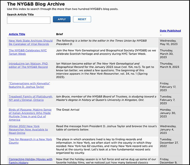Open Connecting Holiday Movies with Family History
Screen dimensions: 190x165
coord(31,161)
